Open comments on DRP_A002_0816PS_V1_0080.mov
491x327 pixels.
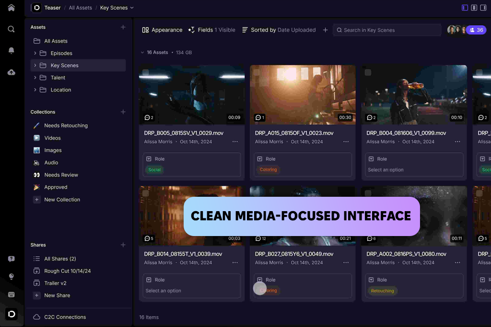pyautogui.click(x=372, y=238)
